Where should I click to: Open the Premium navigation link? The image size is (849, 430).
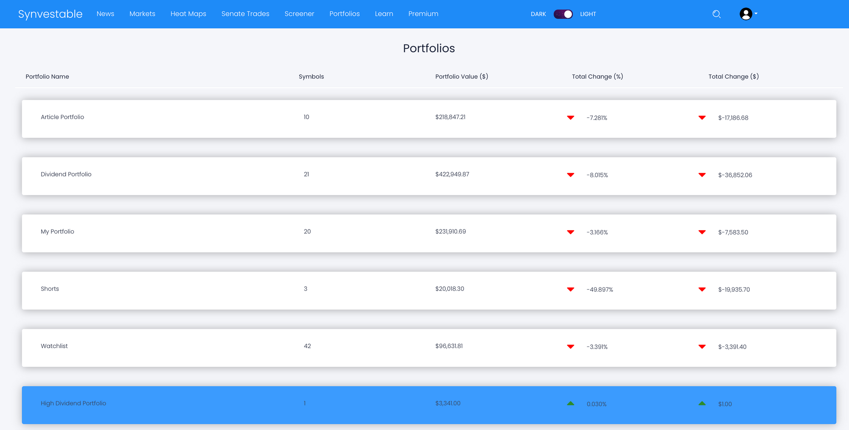pyautogui.click(x=423, y=14)
